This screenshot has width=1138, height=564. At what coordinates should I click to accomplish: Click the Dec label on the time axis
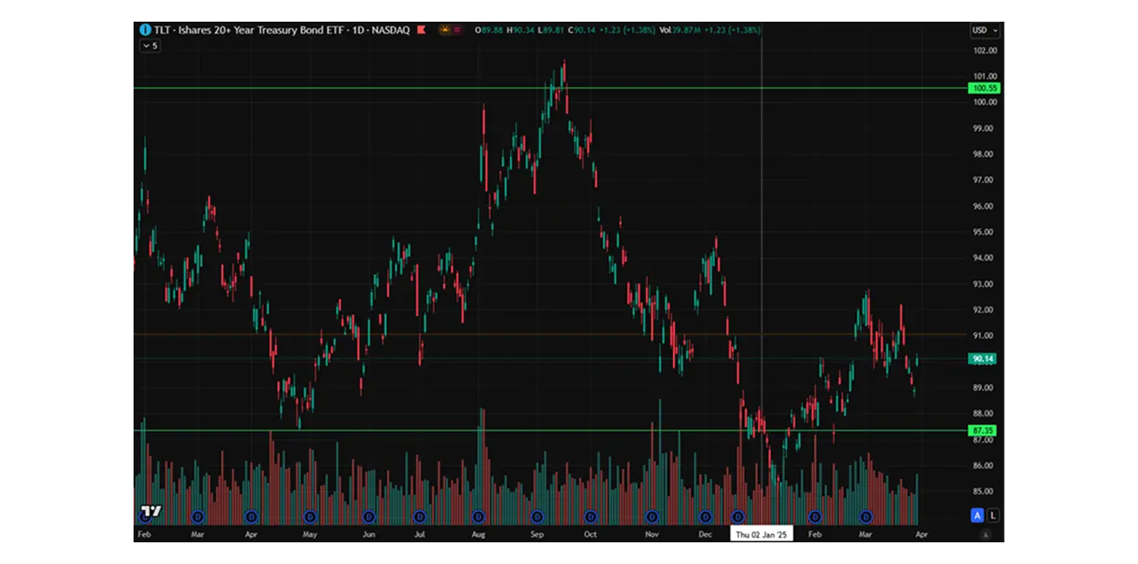point(705,535)
